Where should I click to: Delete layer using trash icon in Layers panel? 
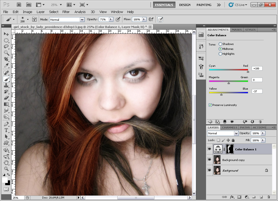tap(268, 197)
